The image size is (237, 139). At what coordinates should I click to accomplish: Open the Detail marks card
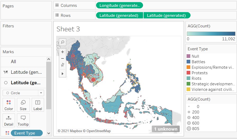point(9,120)
